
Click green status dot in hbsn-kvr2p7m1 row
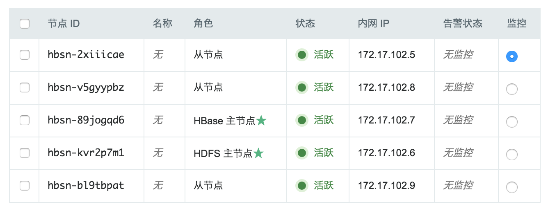[302, 153]
